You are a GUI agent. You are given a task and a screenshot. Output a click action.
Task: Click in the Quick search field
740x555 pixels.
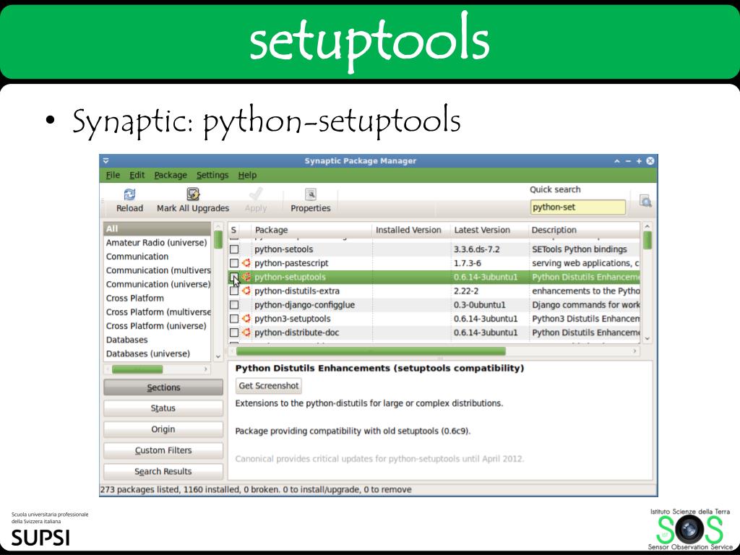pyautogui.click(x=577, y=207)
